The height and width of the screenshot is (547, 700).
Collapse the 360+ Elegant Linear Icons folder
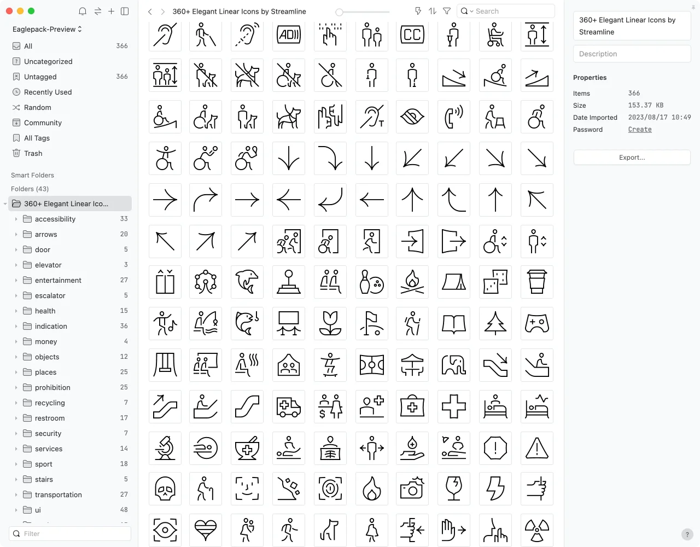coord(5,204)
